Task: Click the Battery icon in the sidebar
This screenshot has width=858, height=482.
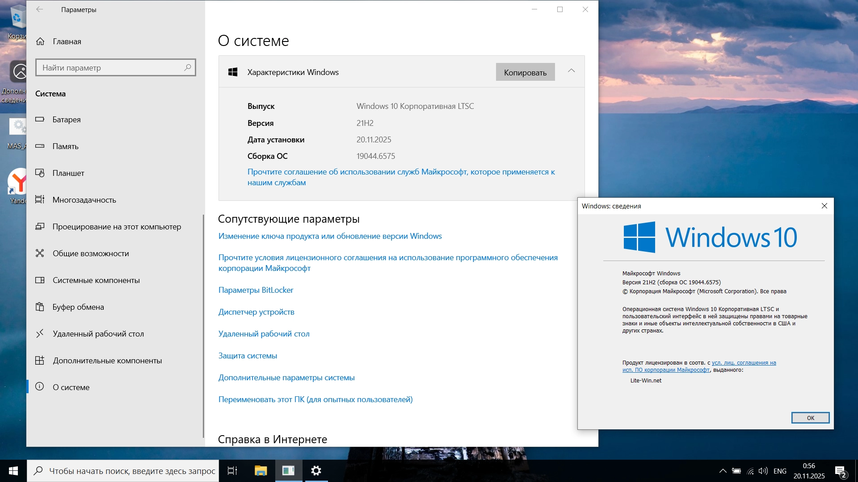Action: coord(40,119)
